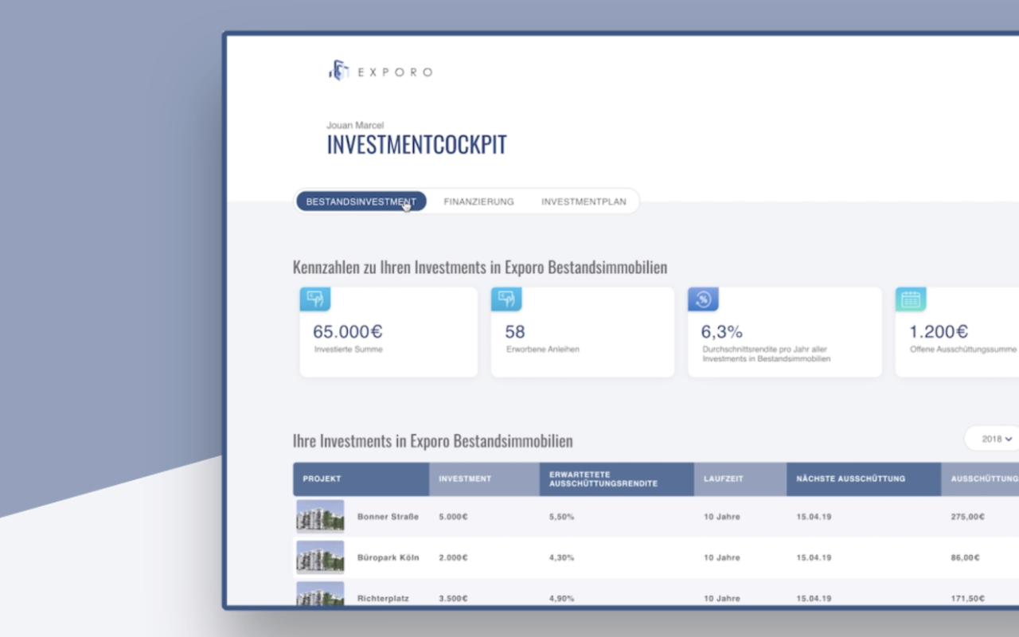The width and height of the screenshot is (1019, 637).
Task: Open the Richterplatz property thumbnail
Action: click(x=320, y=594)
